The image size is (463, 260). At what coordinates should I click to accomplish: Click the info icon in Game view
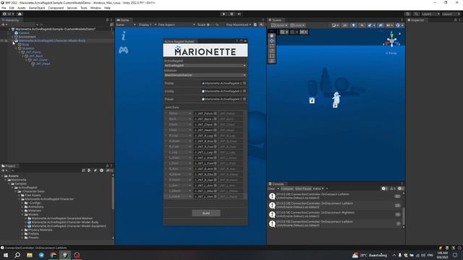(x=124, y=36)
